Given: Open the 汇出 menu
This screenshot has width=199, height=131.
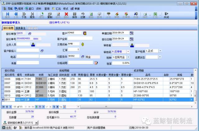Looking at the screenshot, I should [x=56, y=9].
